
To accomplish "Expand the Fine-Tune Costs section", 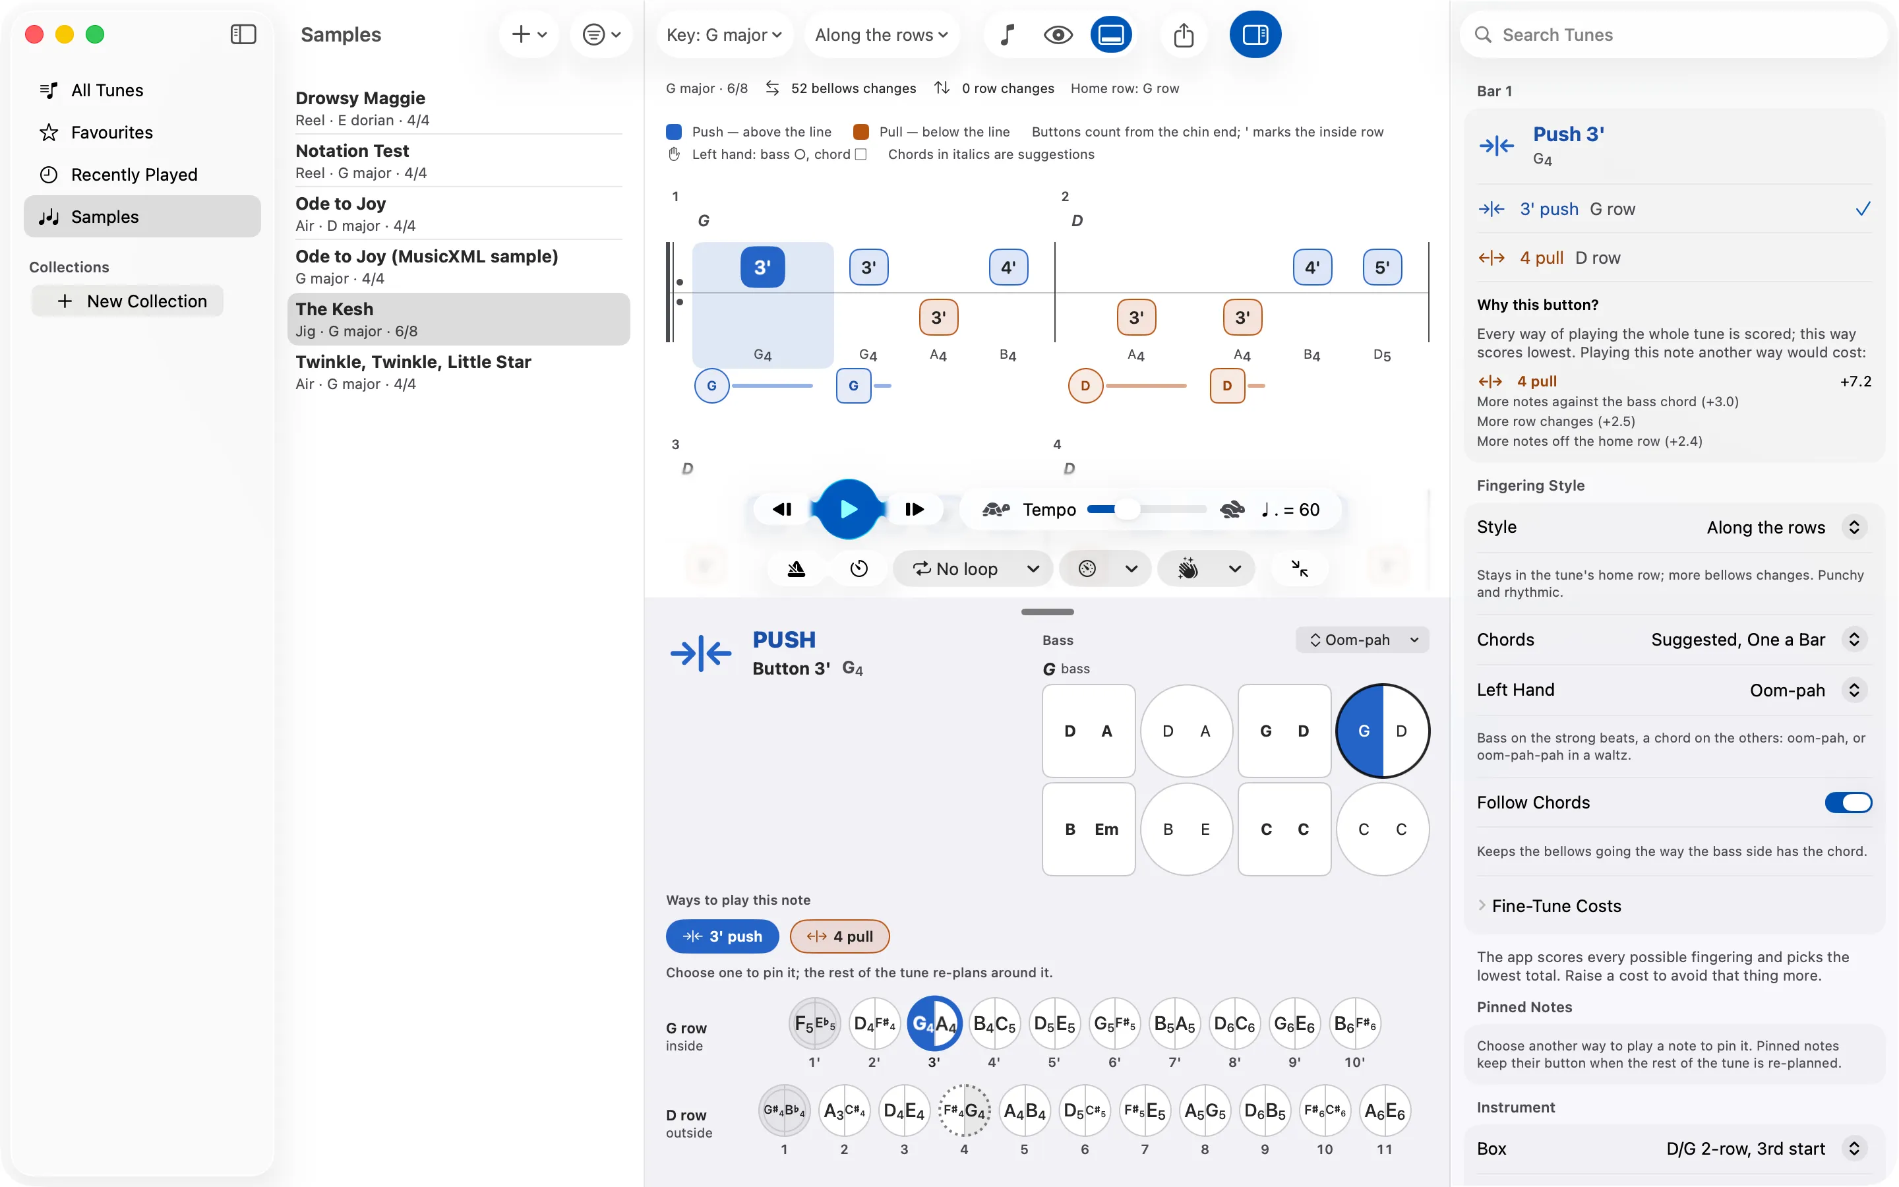I will pos(1549,906).
